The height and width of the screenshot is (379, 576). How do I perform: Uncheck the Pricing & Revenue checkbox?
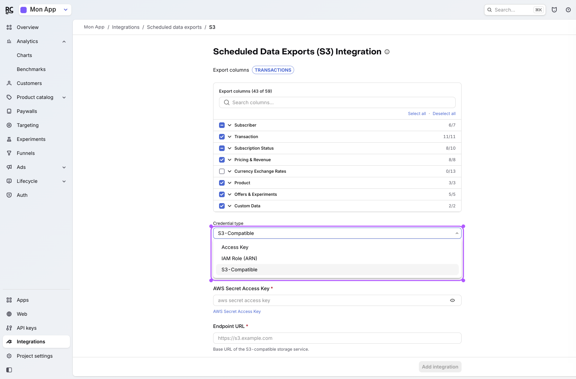click(222, 160)
